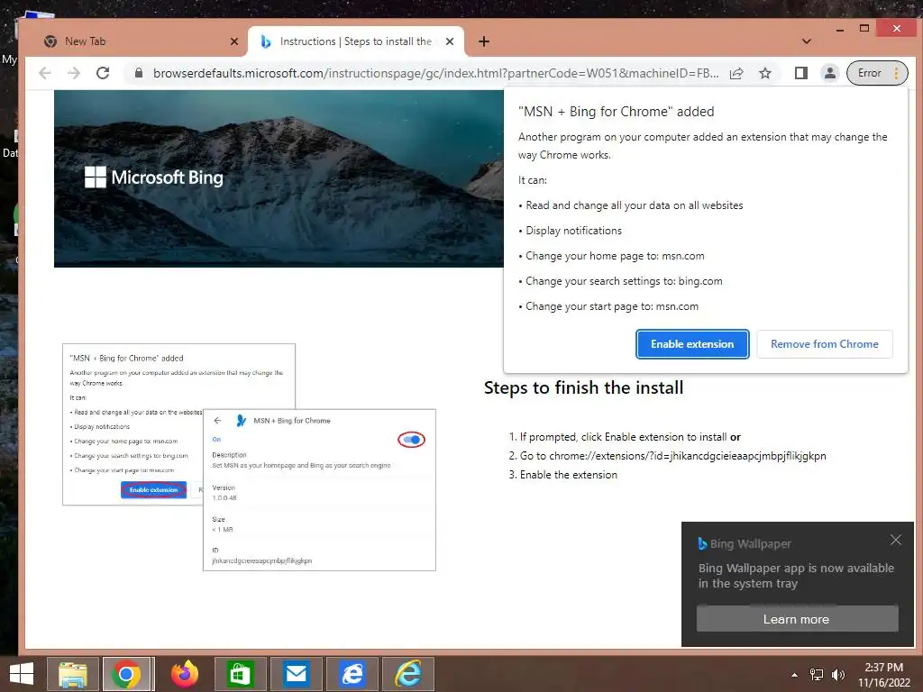This screenshot has width=923, height=692.
Task: Click 'Steps to finish the install' heading
Action: coord(583,387)
